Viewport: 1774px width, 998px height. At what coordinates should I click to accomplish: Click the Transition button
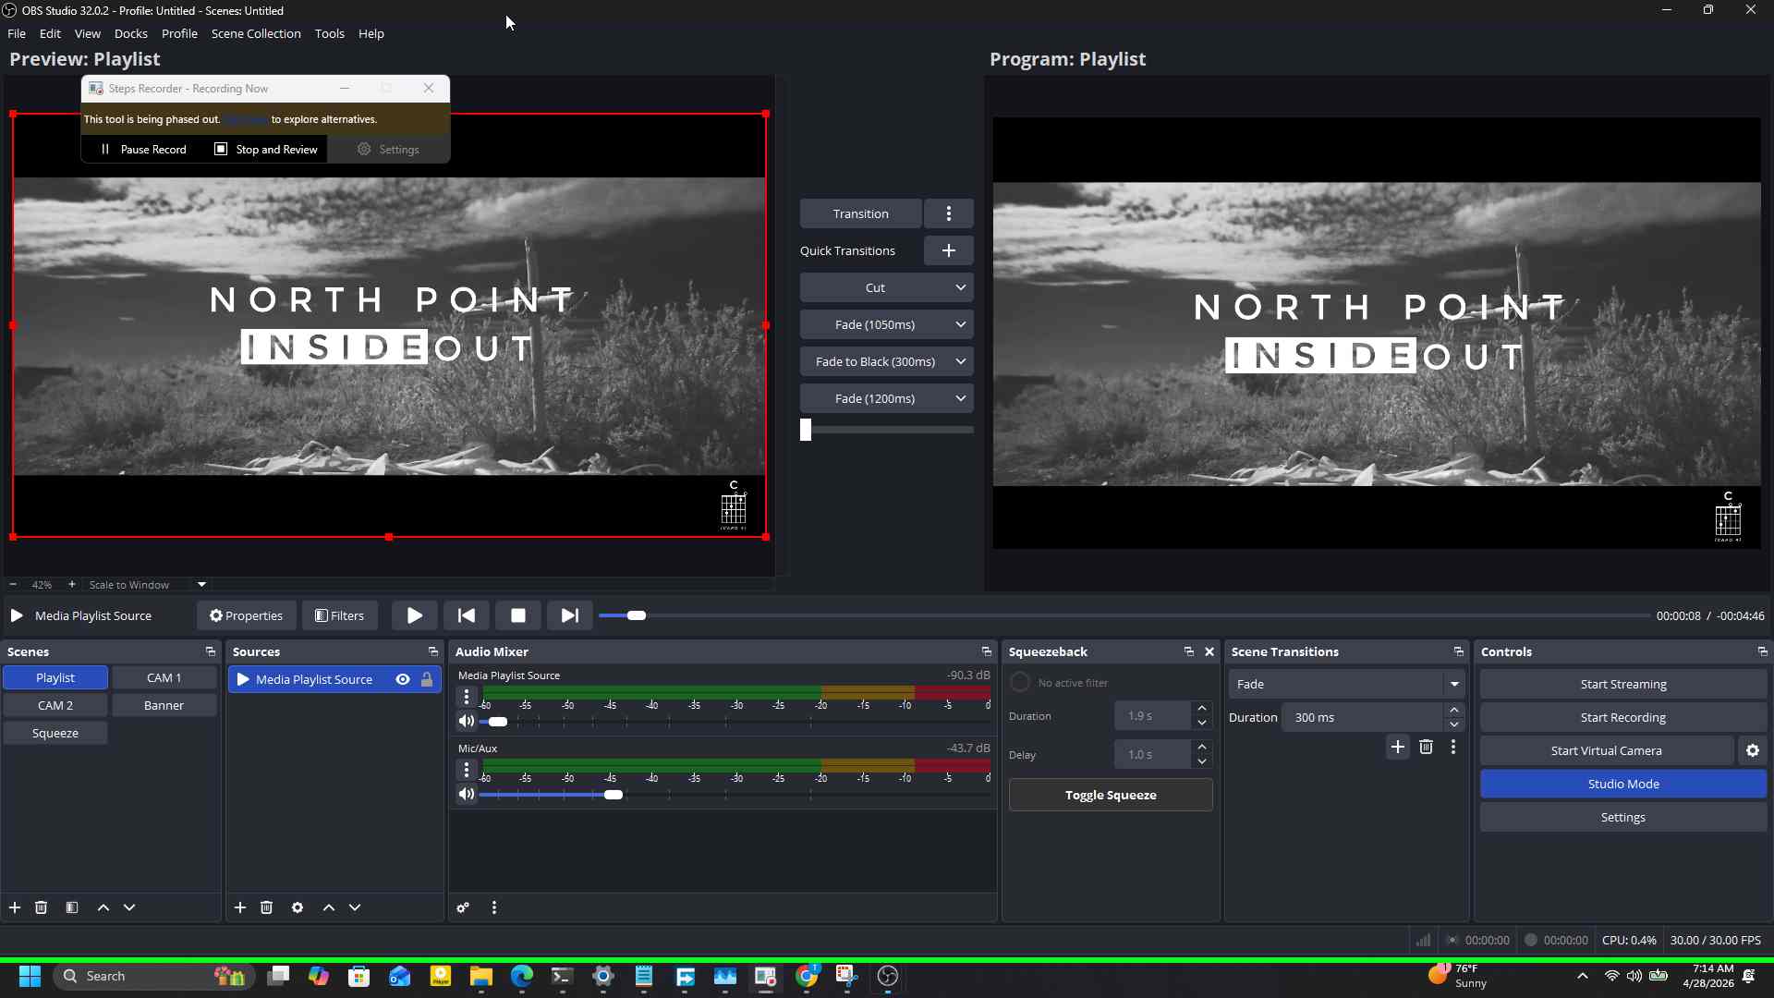click(861, 213)
